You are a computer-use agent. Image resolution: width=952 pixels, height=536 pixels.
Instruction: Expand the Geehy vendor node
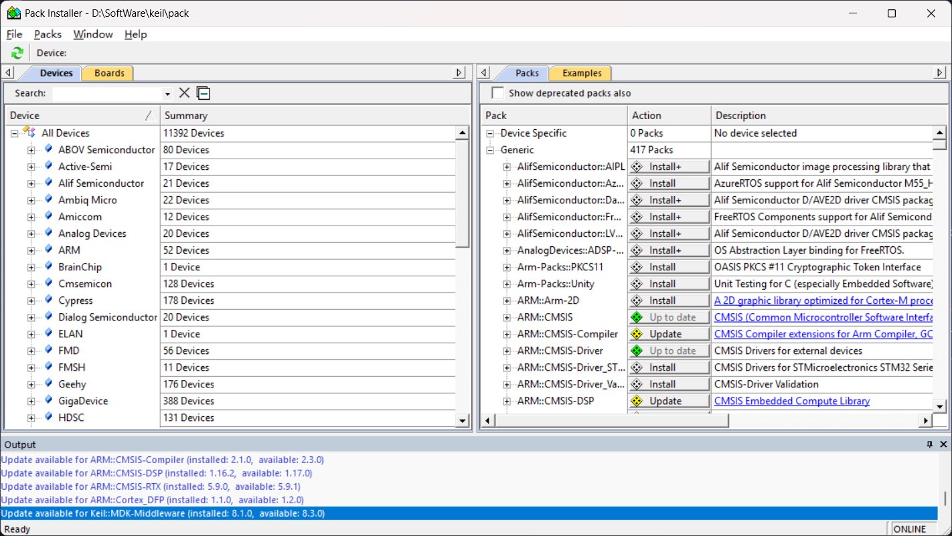31,384
